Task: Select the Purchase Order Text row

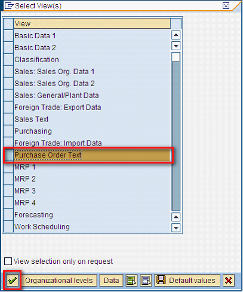Action: (93, 155)
